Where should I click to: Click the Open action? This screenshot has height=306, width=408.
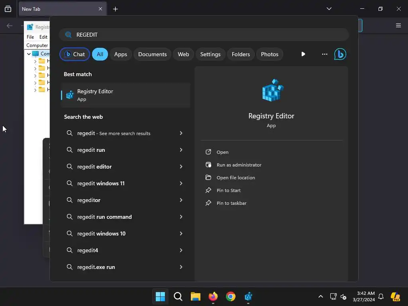coord(222,152)
